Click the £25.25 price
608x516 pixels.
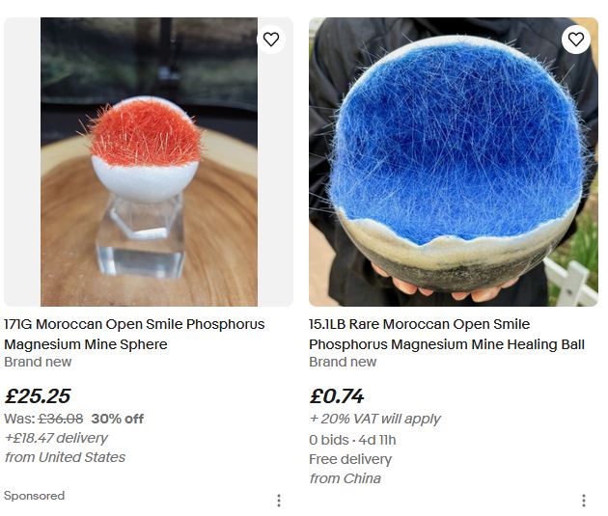(x=38, y=395)
